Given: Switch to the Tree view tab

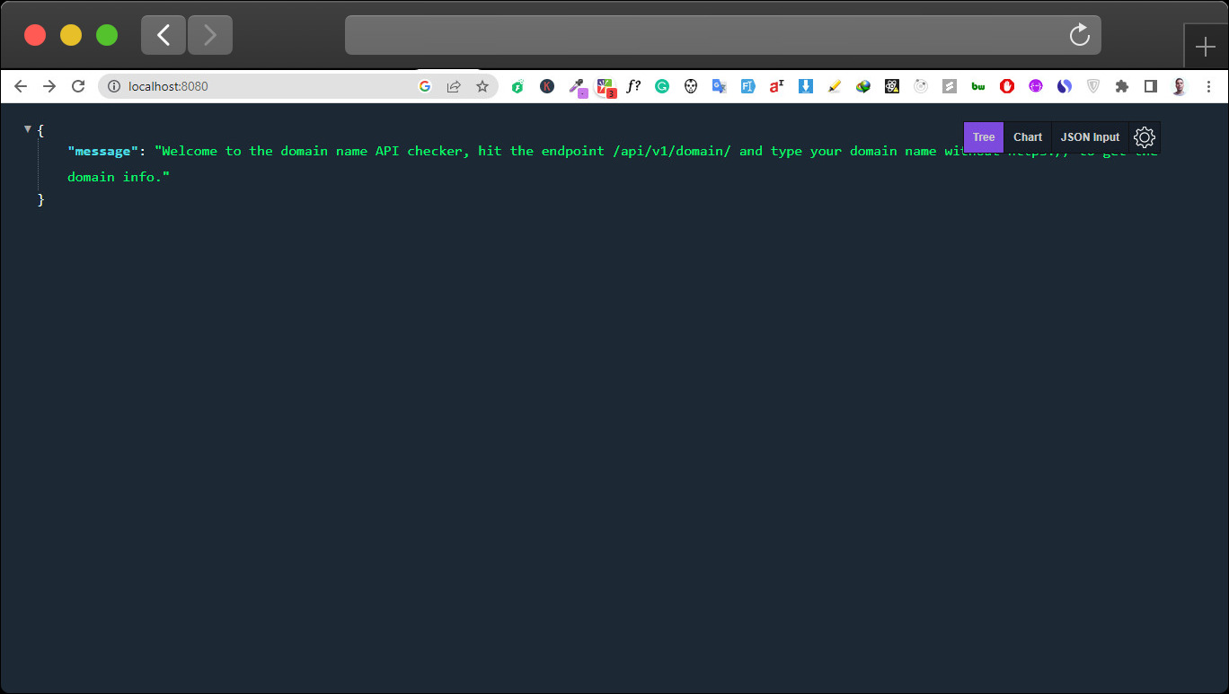Looking at the screenshot, I should point(984,137).
